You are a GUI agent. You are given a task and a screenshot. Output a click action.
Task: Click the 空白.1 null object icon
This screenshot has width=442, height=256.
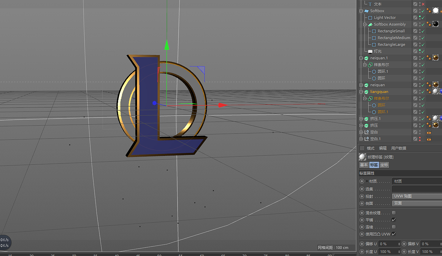coord(367,139)
